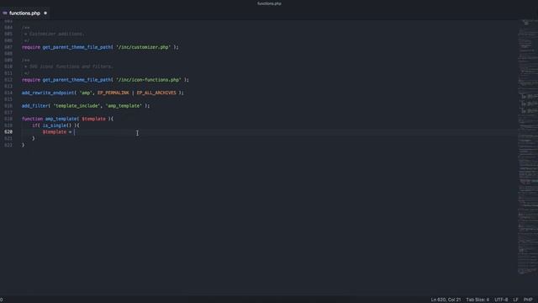Click the EP_PERMALINK constant
This screenshot has height=303, width=538.
tap(113, 93)
